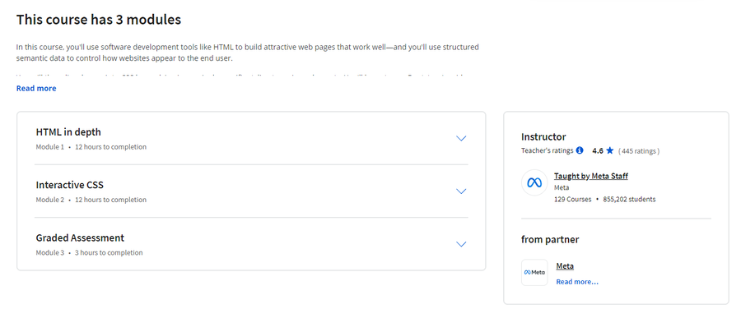Select the Interactive CSS title
Viewport: 741px width, 318px height.
tap(69, 185)
